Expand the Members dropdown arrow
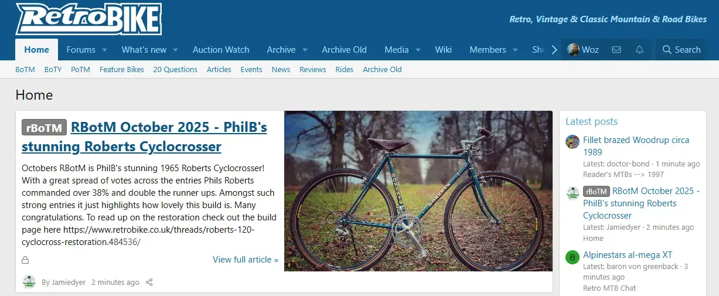This screenshot has width=719, height=296. tap(515, 50)
